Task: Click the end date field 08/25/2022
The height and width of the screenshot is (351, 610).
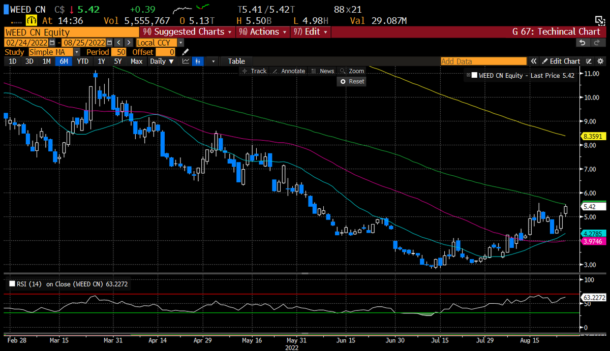Action: 84,43
